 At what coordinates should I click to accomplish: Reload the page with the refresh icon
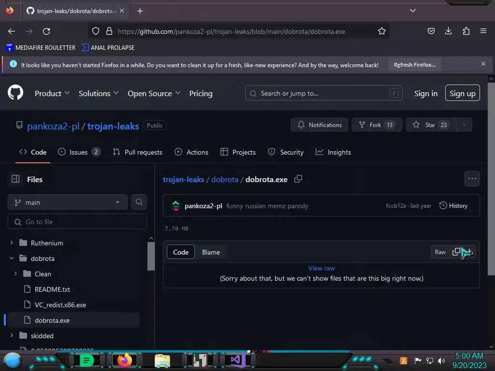tap(46, 31)
